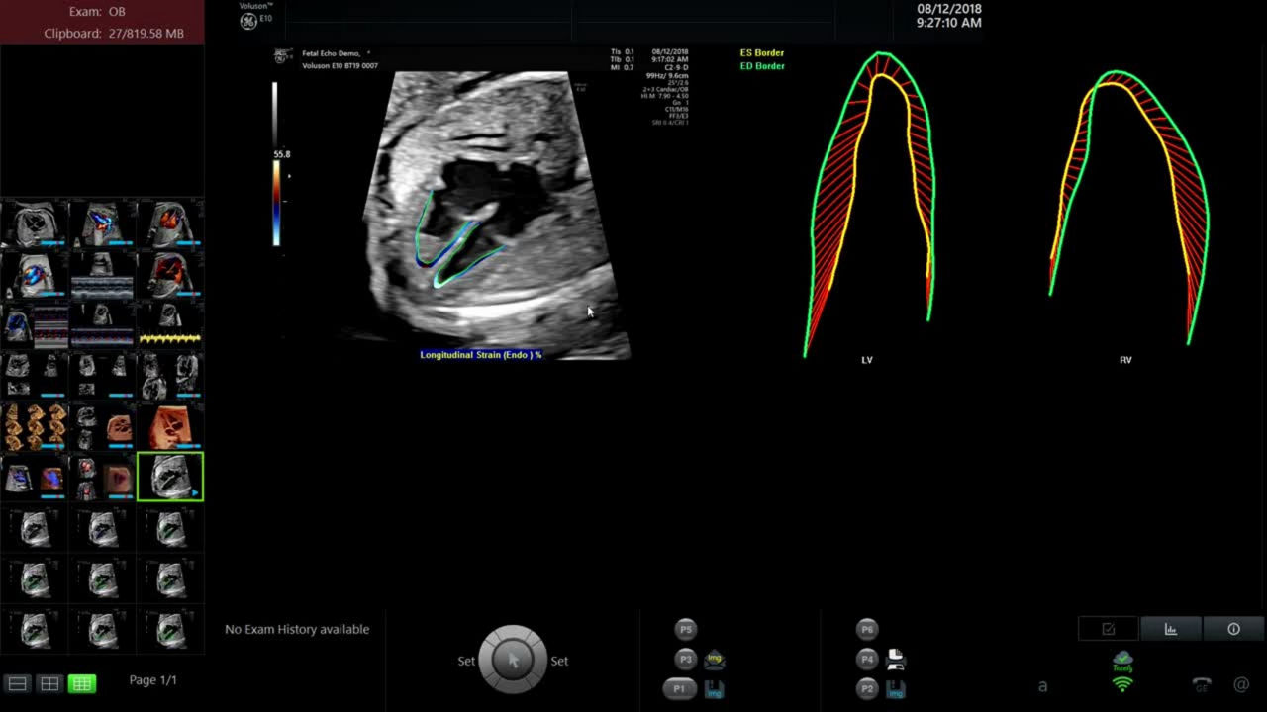Click the P2 save image button
Viewport: 1267px width, 712px height.
[895, 689]
